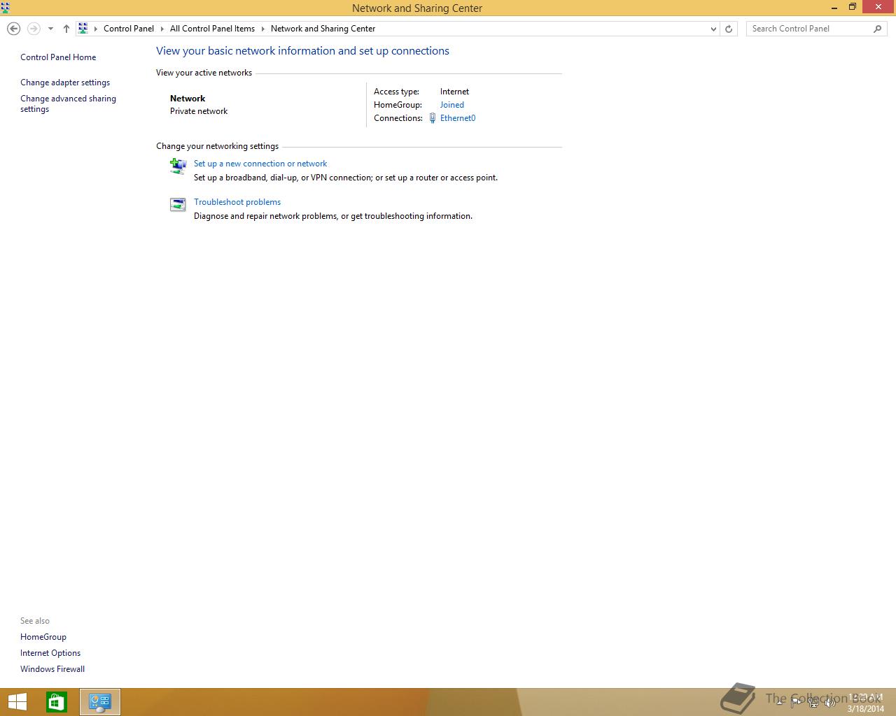Image resolution: width=896 pixels, height=716 pixels.
Task: Open HomeGroup under See also
Action: (43, 637)
